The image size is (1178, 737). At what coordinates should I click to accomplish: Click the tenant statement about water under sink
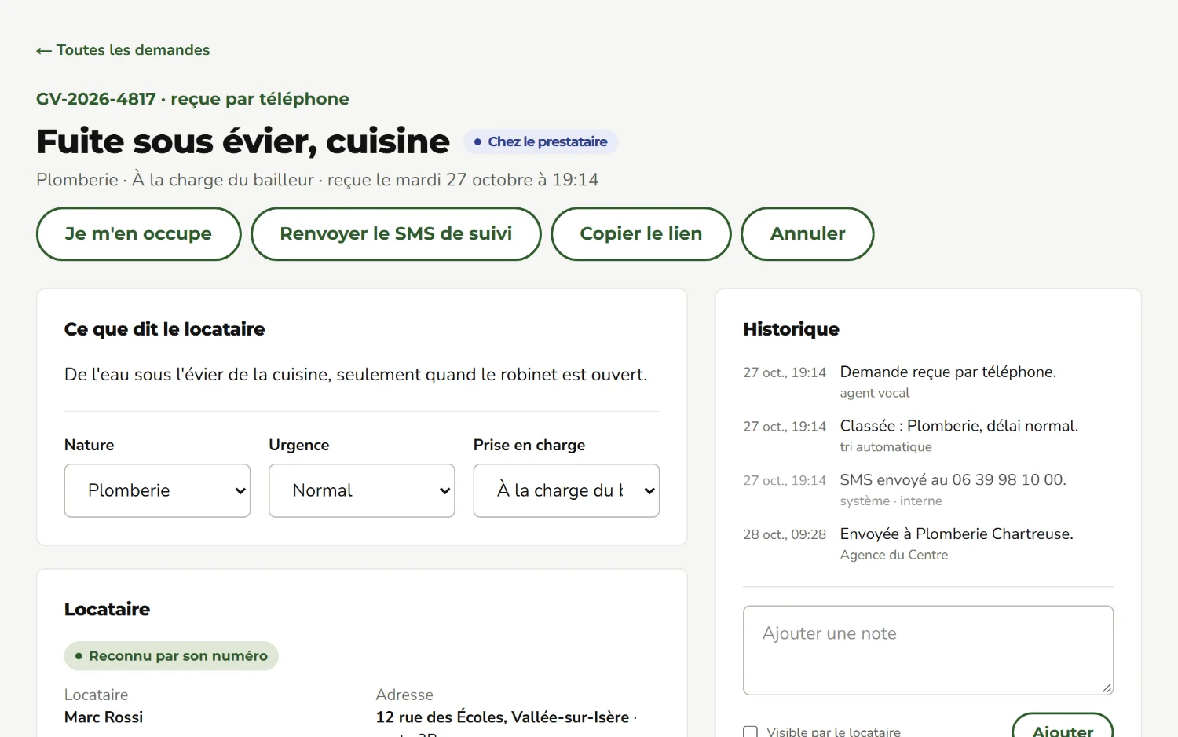(x=356, y=375)
